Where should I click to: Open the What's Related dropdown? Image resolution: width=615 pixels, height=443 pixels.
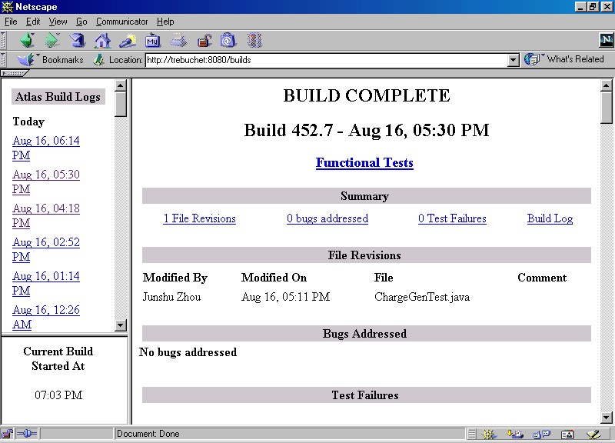point(565,59)
